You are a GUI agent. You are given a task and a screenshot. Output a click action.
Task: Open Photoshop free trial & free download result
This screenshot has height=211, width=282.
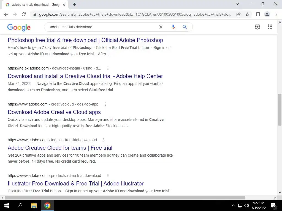pos(85,40)
